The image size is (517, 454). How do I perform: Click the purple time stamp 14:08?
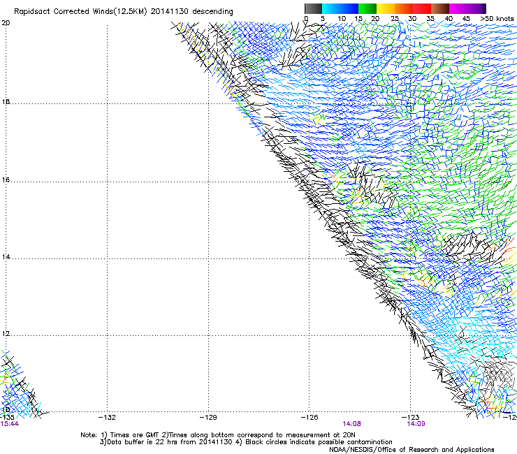351,424
